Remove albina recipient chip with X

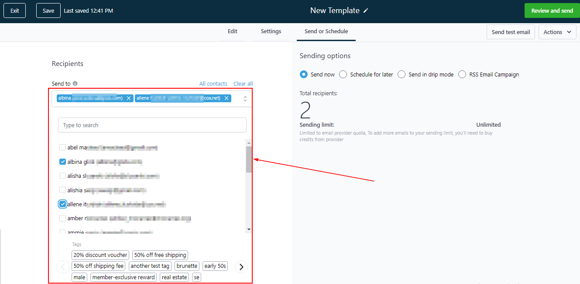pos(129,98)
